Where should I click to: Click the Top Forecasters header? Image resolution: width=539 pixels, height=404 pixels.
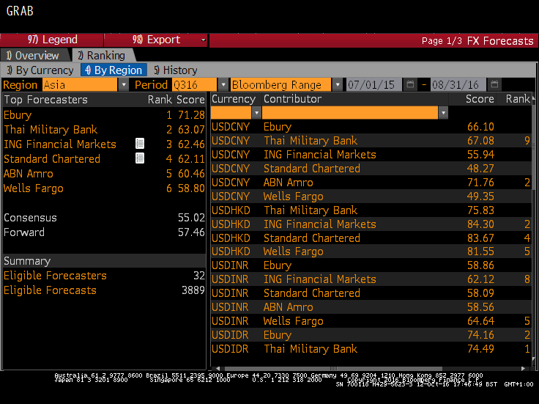[45, 100]
